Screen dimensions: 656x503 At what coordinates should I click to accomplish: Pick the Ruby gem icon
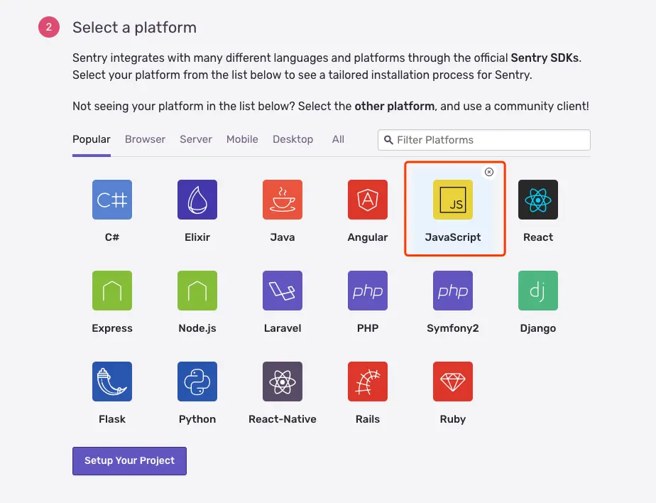click(453, 382)
